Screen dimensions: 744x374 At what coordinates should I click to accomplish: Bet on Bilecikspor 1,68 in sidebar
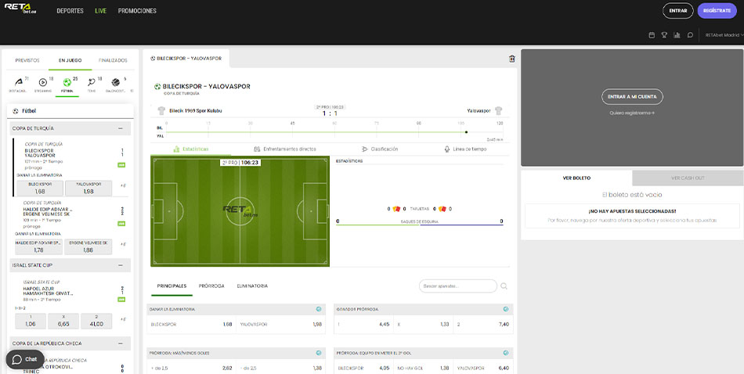(x=40, y=189)
